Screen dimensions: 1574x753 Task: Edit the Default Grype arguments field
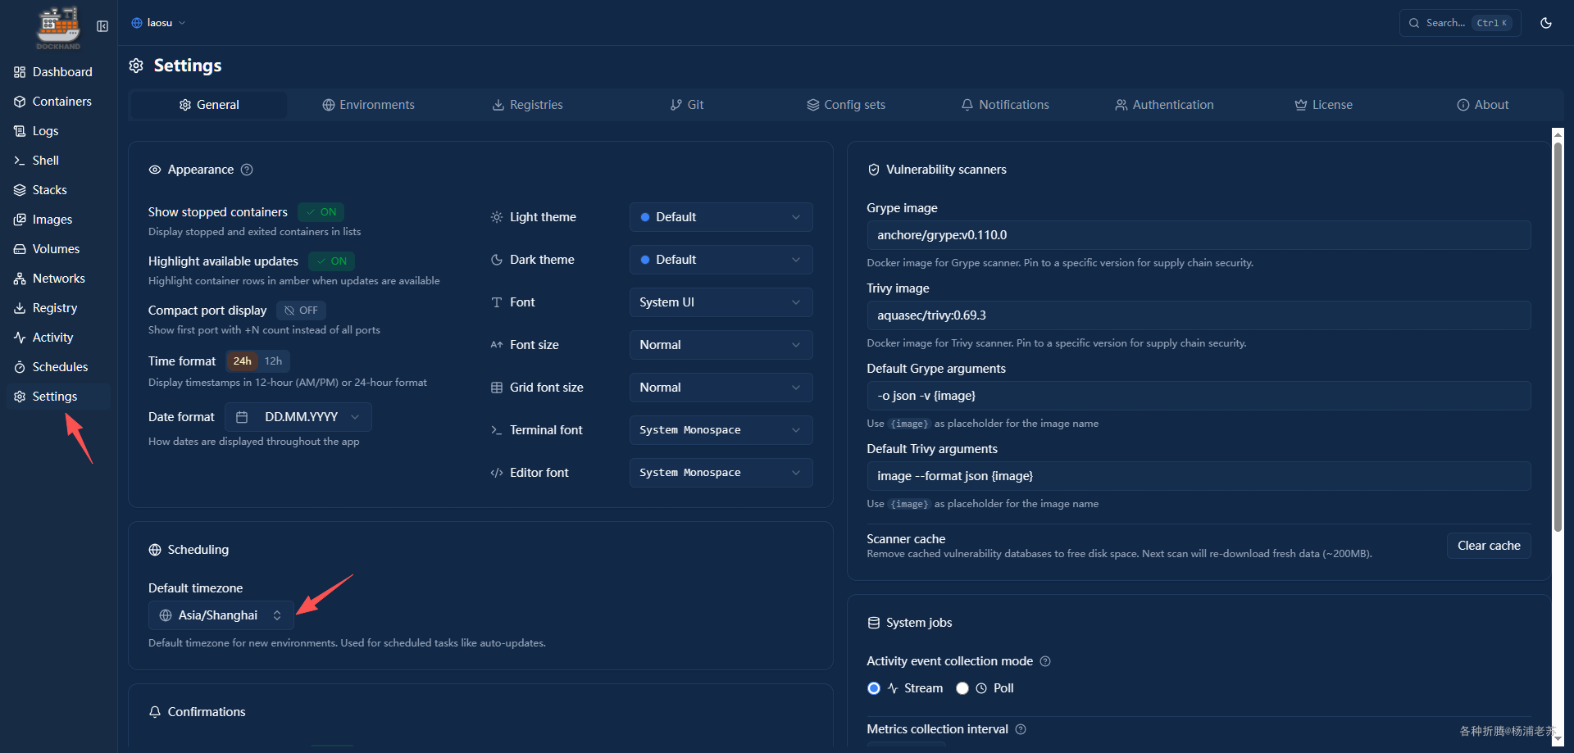click(1199, 396)
